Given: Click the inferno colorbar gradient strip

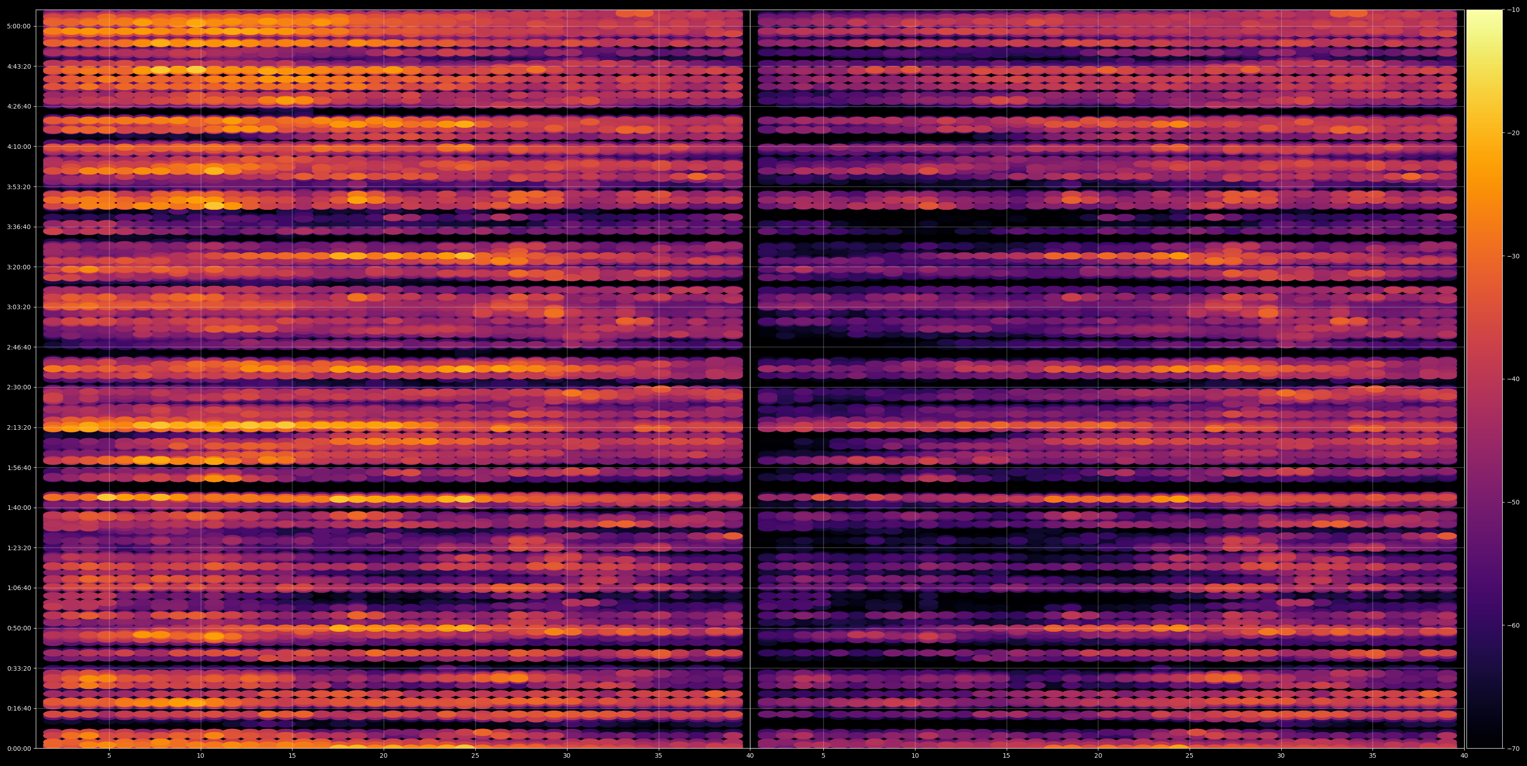Looking at the screenshot, I should point(1484,379).
